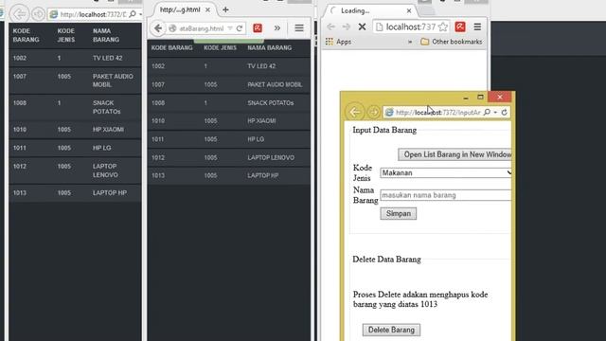Image resolution: width=606 pixels, height=341 pixels.
Task: Click PAKET AUDIO MOBIL in Firefox table
Action: pyautogui.click(x=275, y=84)
